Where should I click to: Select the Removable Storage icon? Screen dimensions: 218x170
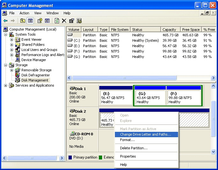(18, 70)
